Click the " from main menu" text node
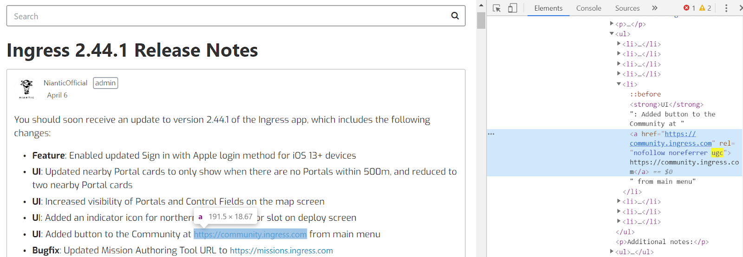Screen dimensions: 743x257 [x=663, y=181]
